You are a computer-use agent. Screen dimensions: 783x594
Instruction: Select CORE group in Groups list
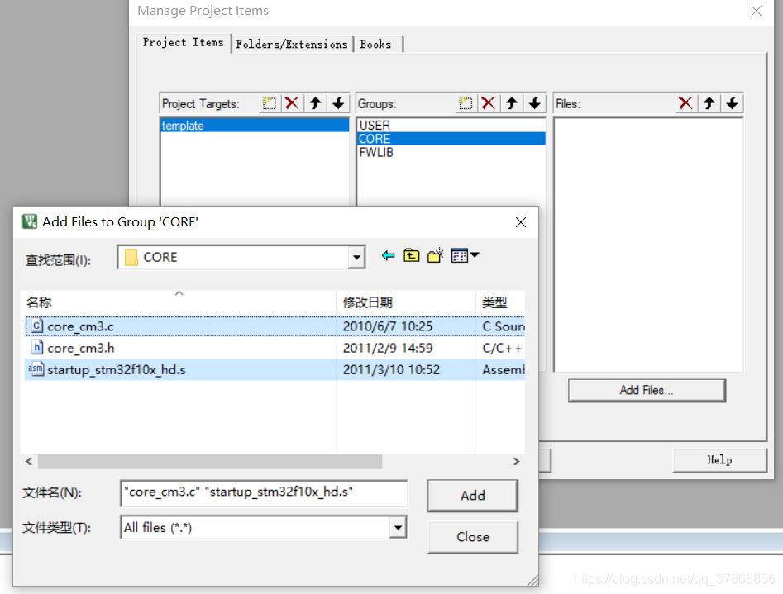[x=451, y=139]
